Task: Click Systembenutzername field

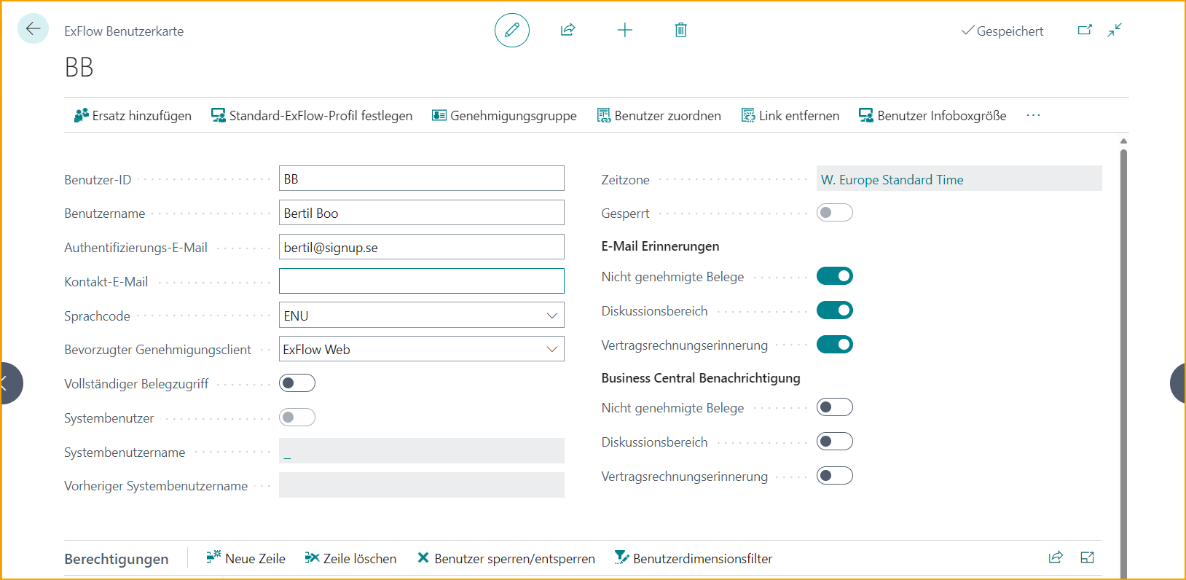Action: point(422,451)
